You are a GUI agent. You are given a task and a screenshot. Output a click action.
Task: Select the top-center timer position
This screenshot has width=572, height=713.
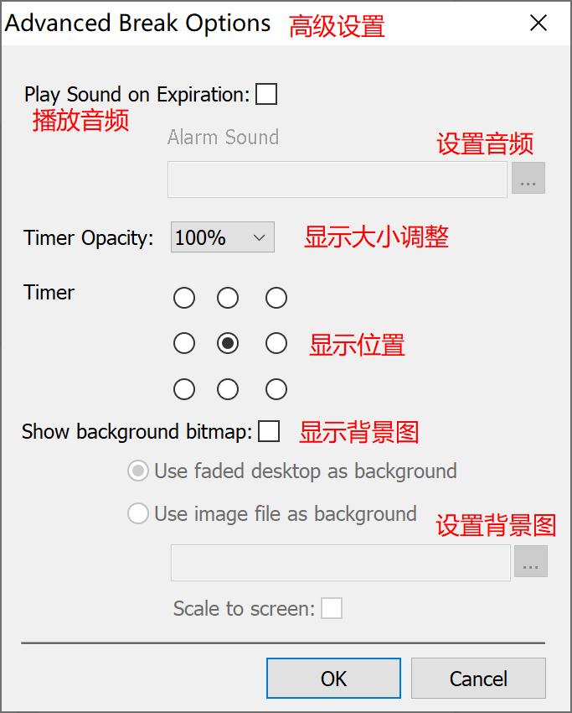coord(228,298)
